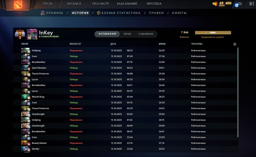This screenshot has height=157, width=256.
Task: Click the match list vertical scrollbar
Action: [238, 92]
